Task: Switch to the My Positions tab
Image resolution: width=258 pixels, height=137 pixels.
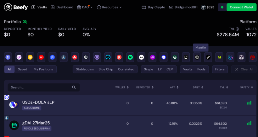Action: click(43, 69)
